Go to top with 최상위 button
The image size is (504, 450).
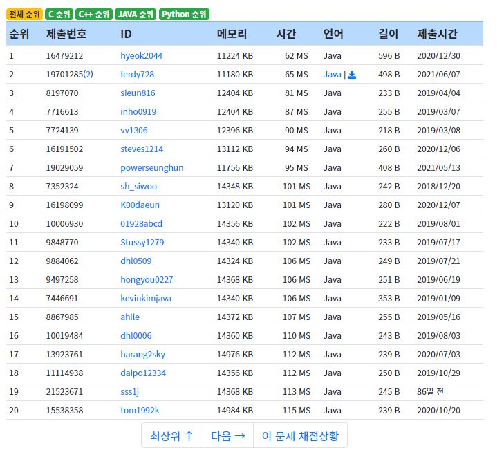[x=172, y=436]
